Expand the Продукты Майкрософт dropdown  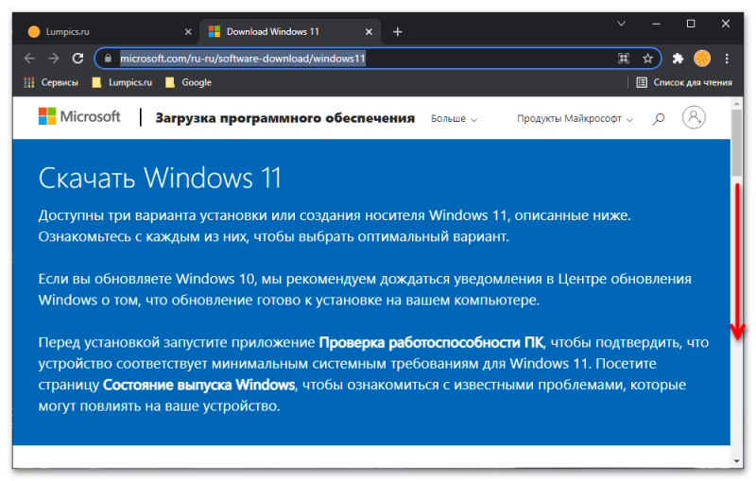(575, 119)
